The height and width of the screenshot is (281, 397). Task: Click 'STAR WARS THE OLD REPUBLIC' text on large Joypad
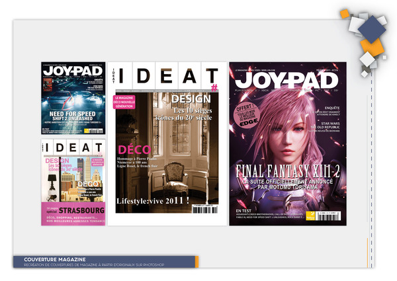tap(325, 125)
